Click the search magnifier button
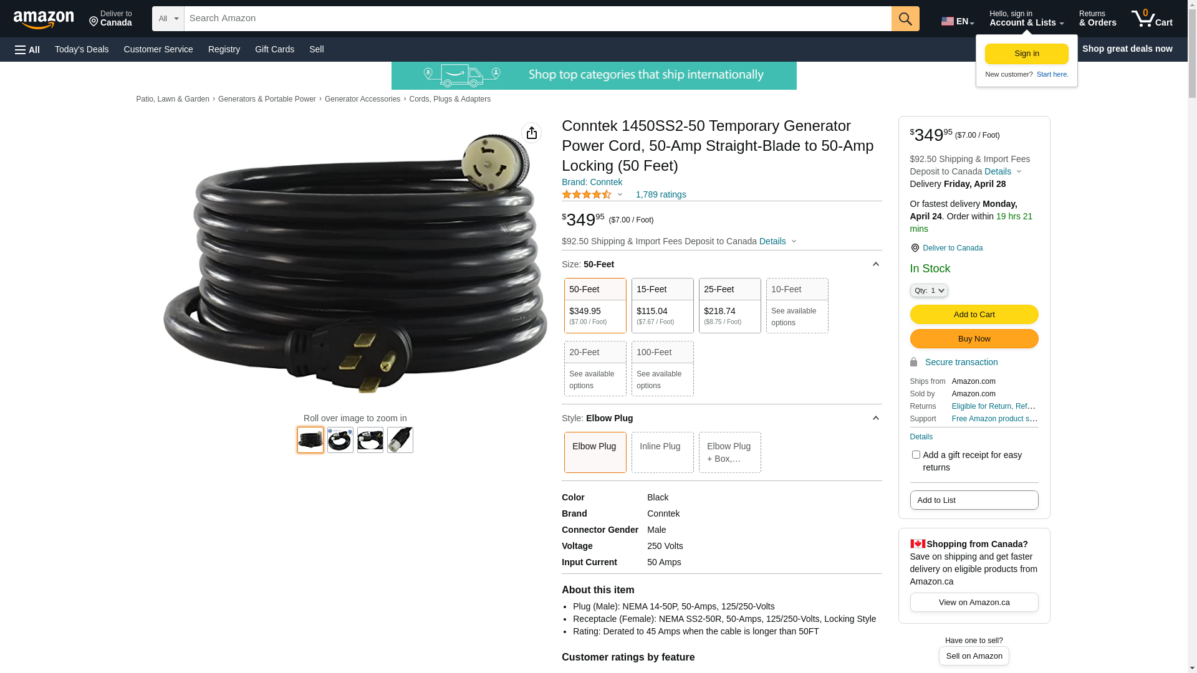This screenshot has width=1197, height=673. (905, 19)
